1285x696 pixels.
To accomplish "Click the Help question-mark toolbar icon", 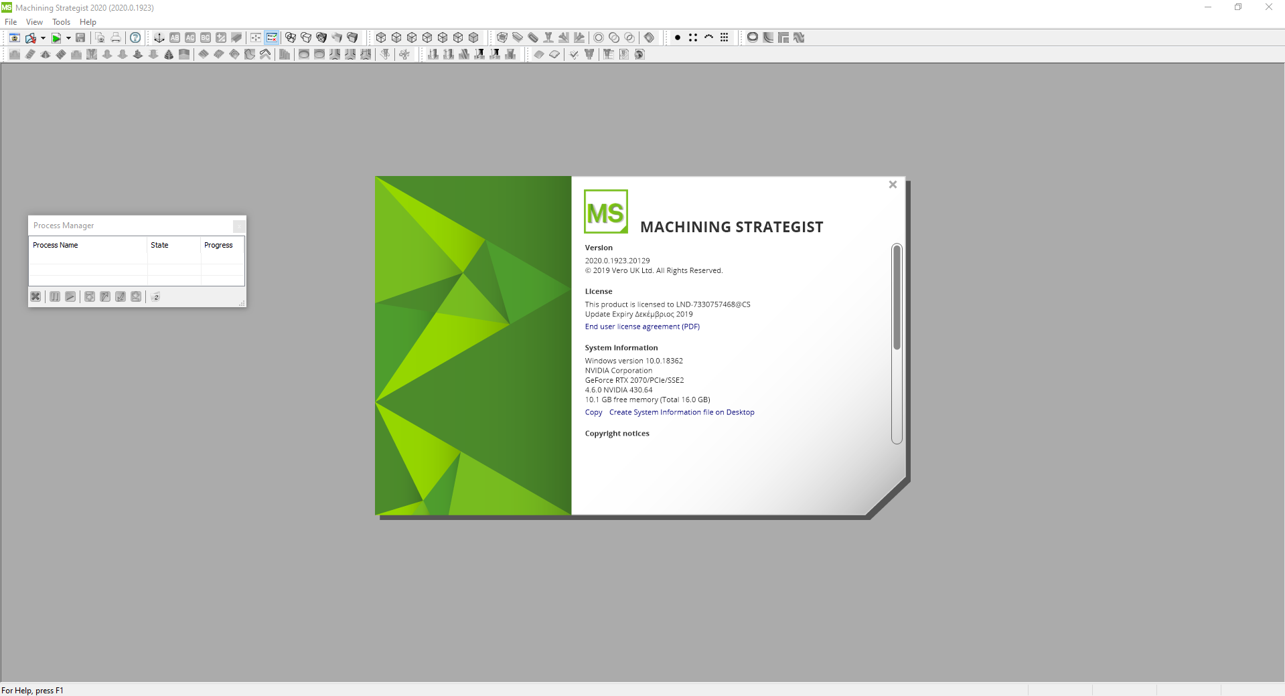I will click(135, 37).
